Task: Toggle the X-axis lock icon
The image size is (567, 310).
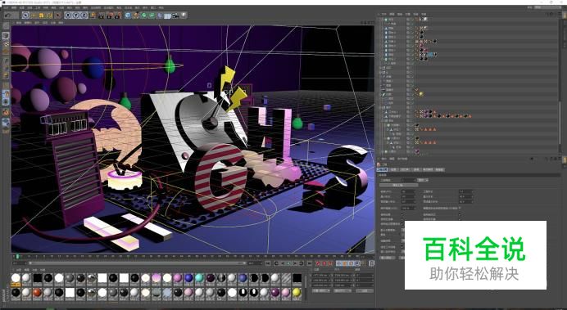Action: coord(68,16)
